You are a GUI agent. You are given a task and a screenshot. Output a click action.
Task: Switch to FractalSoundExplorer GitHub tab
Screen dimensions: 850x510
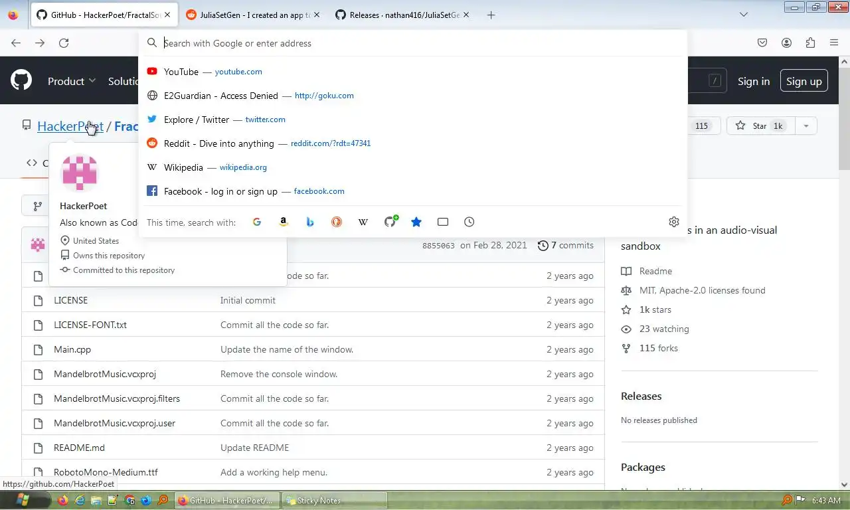pos(104,15)
